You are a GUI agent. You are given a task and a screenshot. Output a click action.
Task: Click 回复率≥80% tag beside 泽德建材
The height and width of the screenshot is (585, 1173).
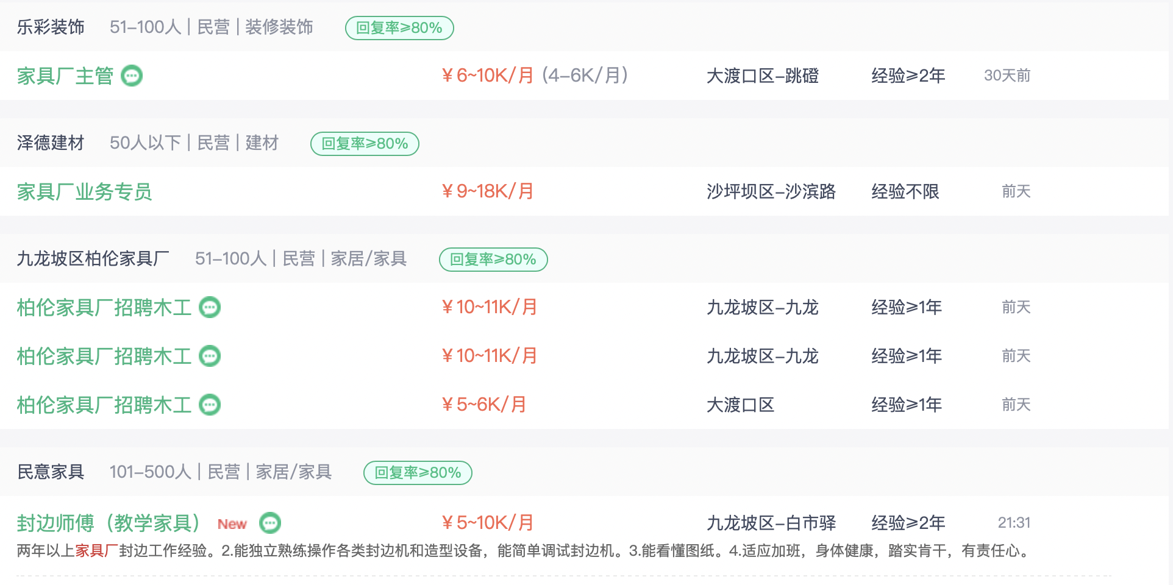(x=365, y=144)
